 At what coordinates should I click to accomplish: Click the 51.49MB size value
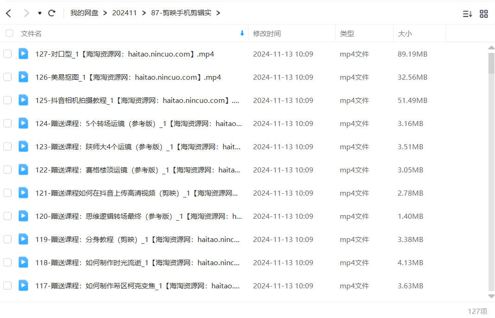click(x=412, y=101)
